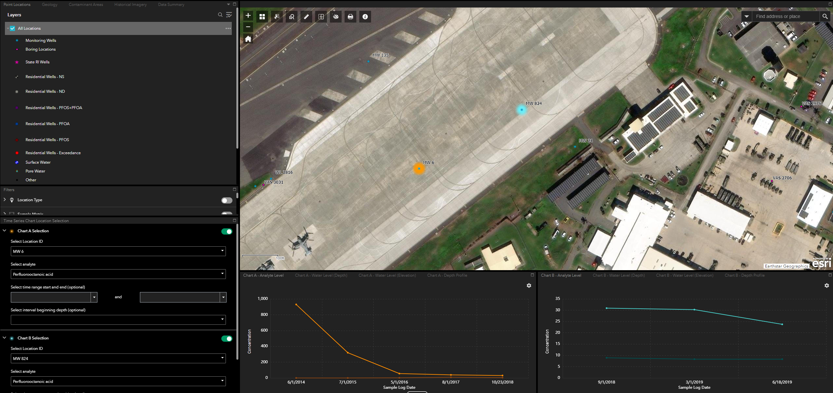Click the MW 824 cyan map marker
This screenshot has width=833, height=393.
(522, 109)
